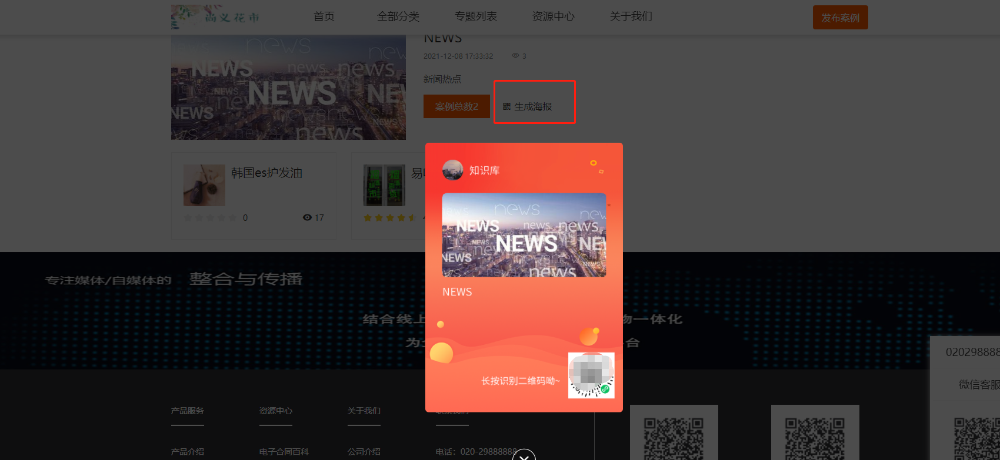
Task: Click the QR code in the side panel
Action: tap(977, 438)
